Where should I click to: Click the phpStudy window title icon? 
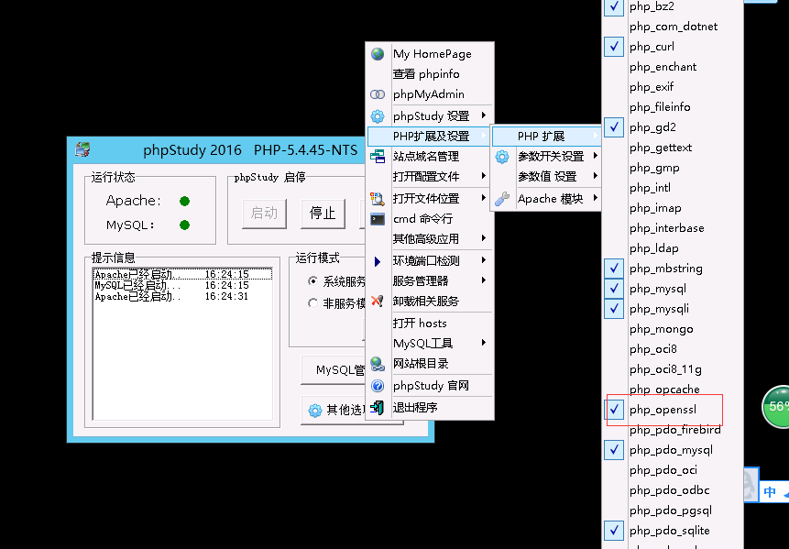tap(82, 149)
